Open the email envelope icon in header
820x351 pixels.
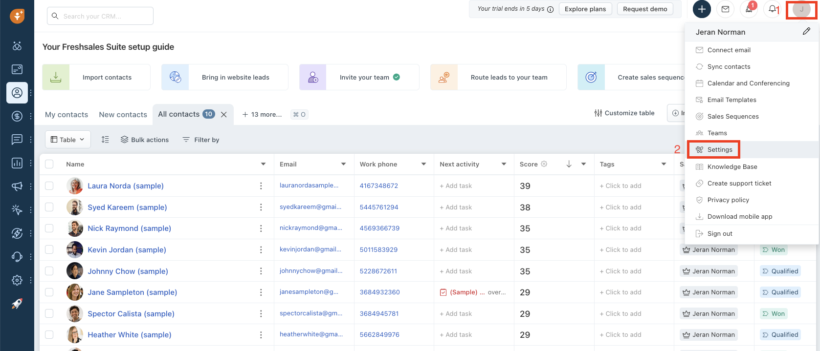[x=725, y=9]
